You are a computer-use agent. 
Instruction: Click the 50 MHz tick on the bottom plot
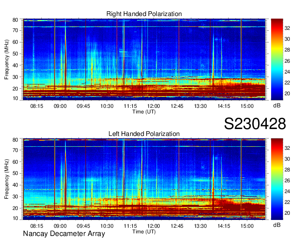click(16, 174)
